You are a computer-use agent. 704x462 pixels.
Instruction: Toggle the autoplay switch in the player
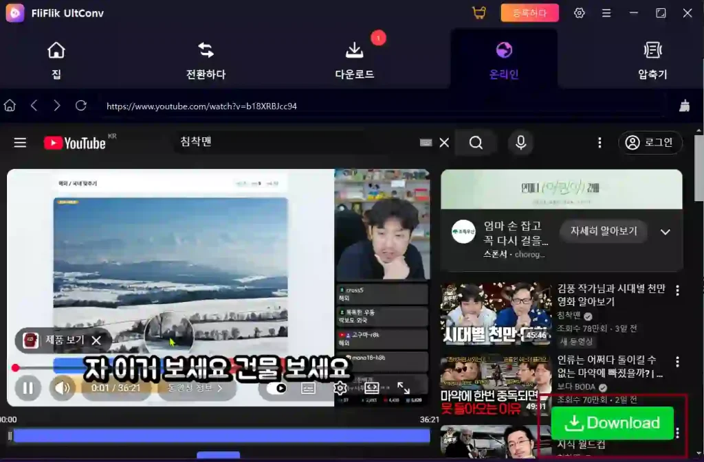pyautogui.click(x=280, y=389)
